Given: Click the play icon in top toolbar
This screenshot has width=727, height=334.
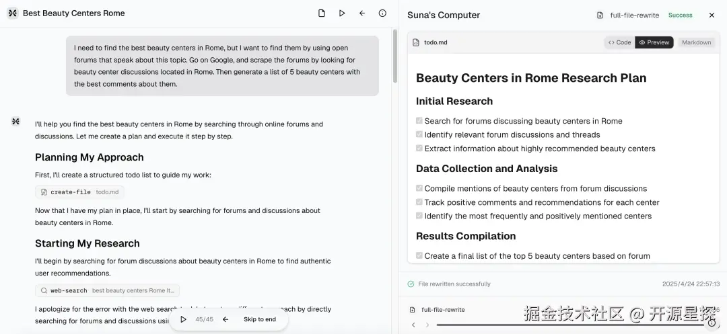Looking at the screenshot, I should (342, 13).
